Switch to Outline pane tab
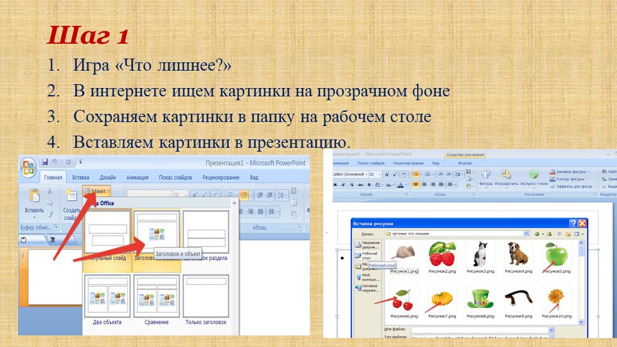617x347 pixels. 51,240
